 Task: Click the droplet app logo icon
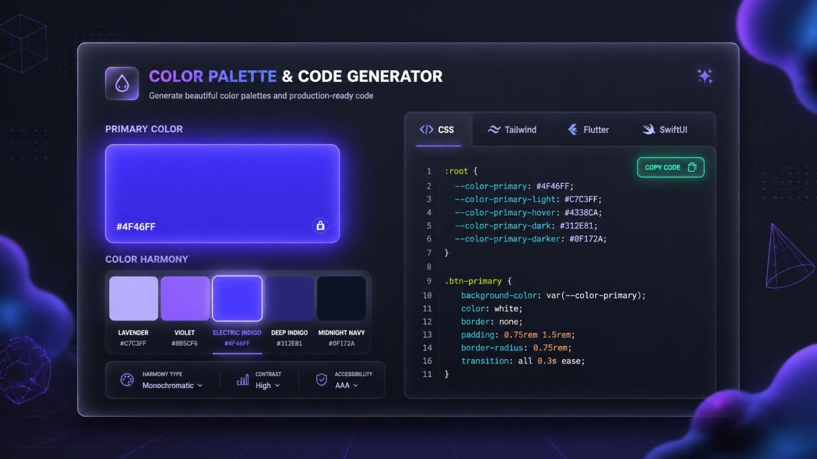(x=122, y=83)
